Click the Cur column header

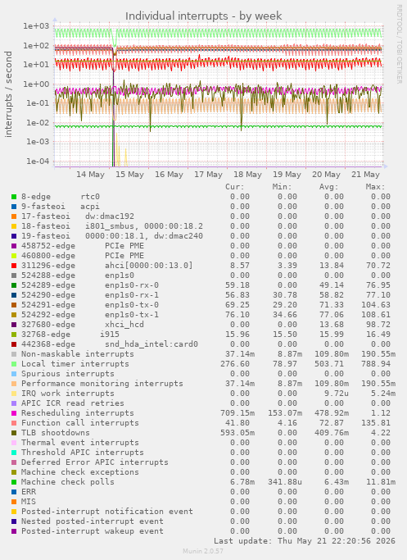(x=235, y=187)
